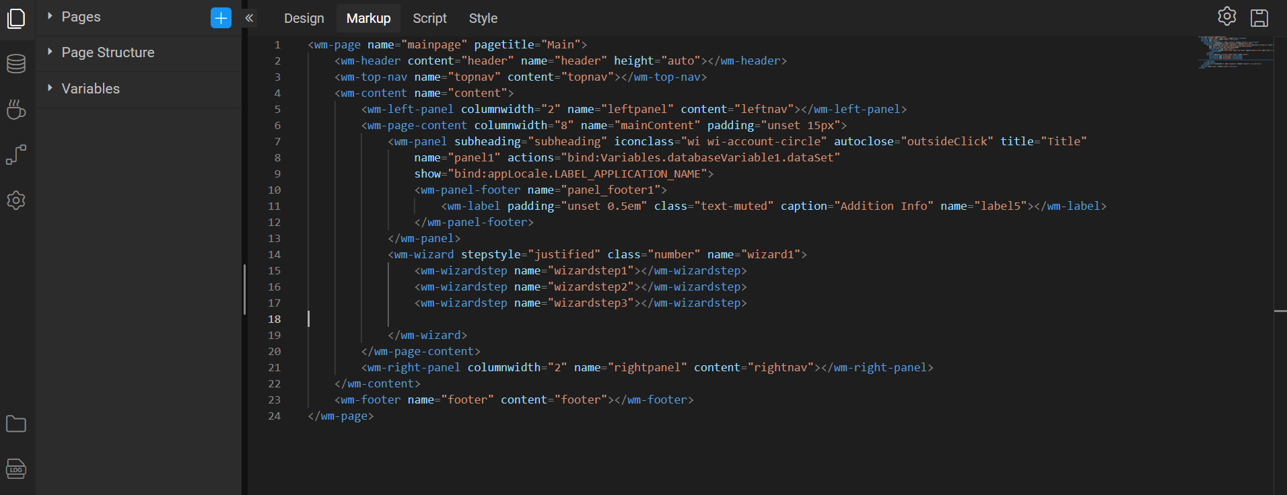Image resolution: width=1287 pixels, height=495 pixels.
Task: Switch to the Style tab
Action: (483, 18)
